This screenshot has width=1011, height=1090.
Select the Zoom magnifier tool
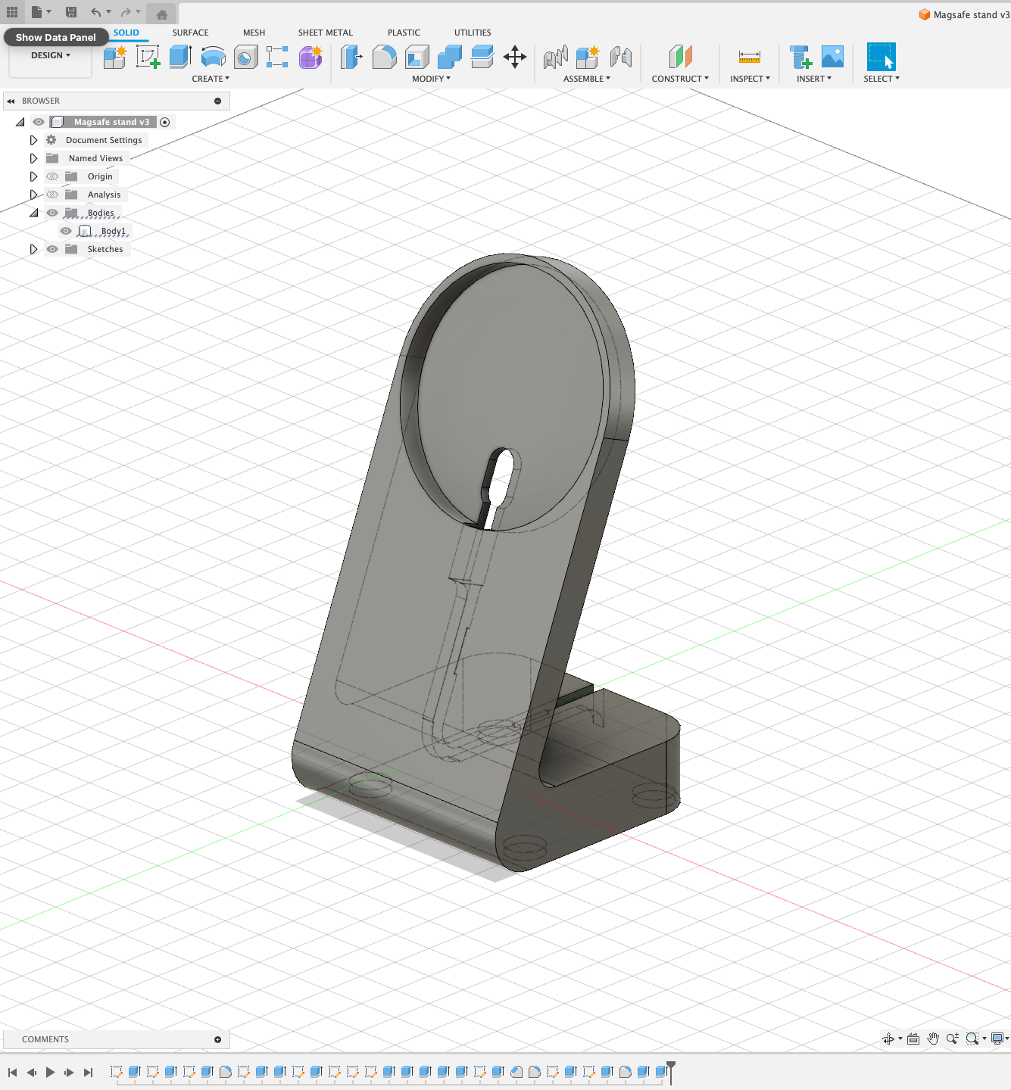(953, 1039)
